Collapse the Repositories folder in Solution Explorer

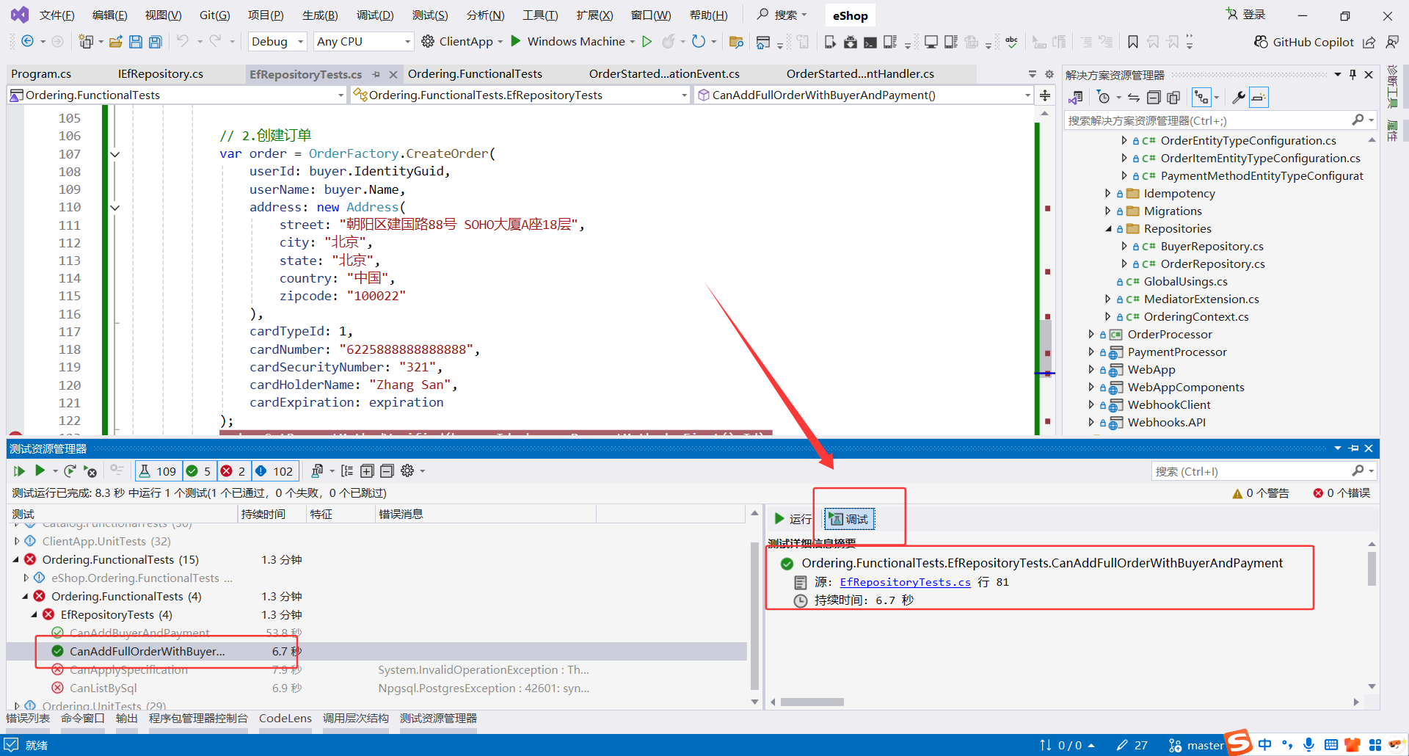[1108, 229]
